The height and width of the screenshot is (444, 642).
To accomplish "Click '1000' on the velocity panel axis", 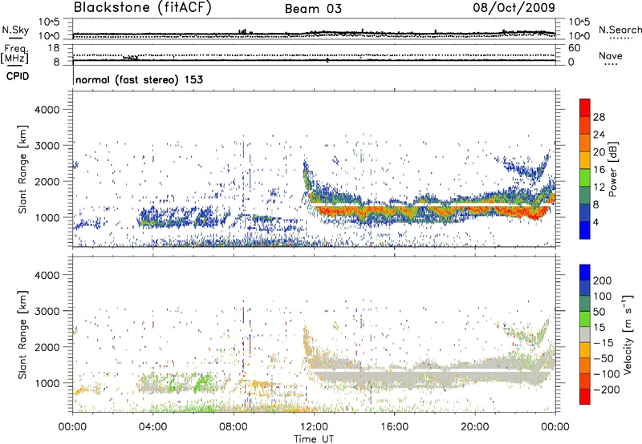I will click(x=47, y=384).
